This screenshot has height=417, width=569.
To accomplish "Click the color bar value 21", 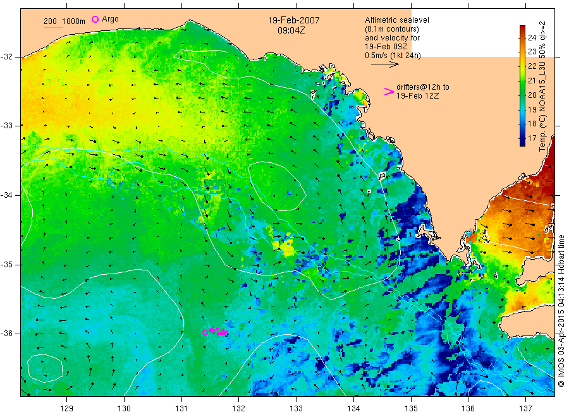I will click(532, 80).
